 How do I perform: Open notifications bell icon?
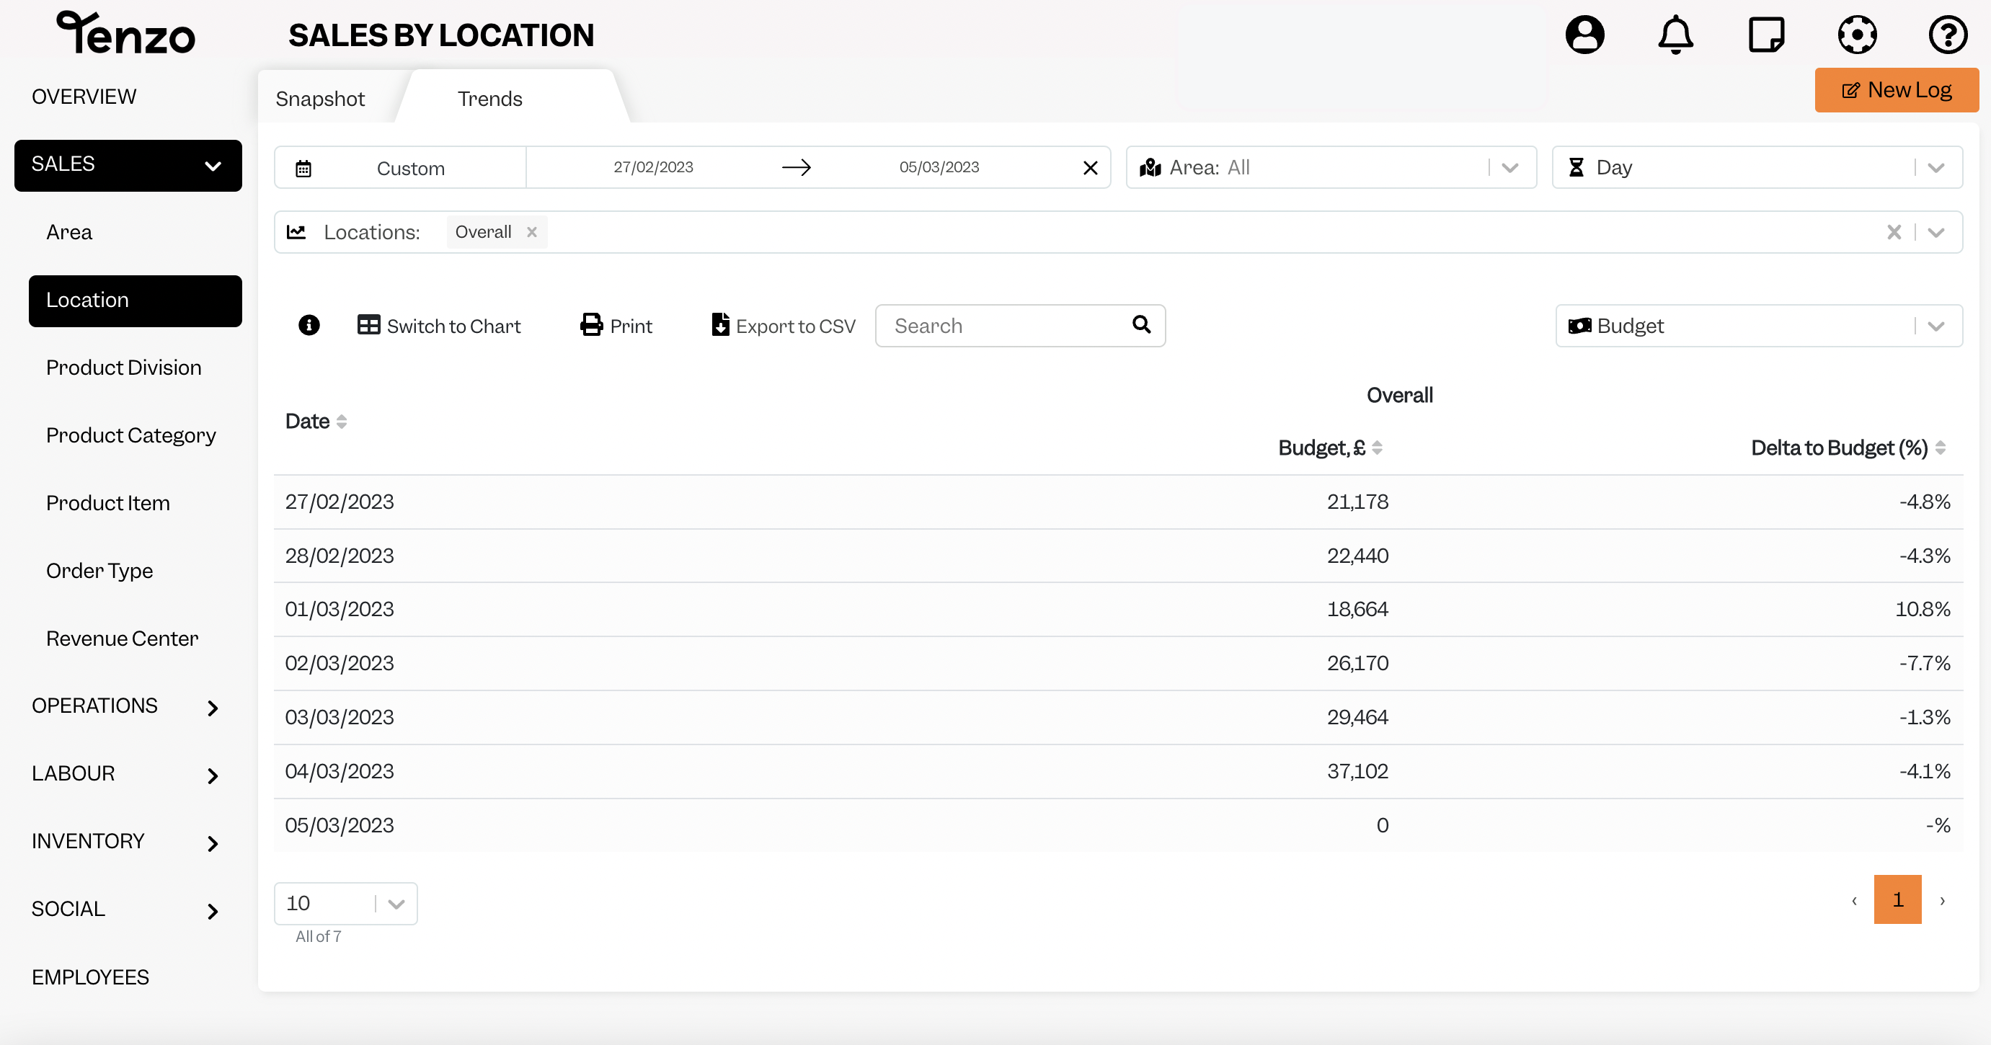pos(1675,35)
